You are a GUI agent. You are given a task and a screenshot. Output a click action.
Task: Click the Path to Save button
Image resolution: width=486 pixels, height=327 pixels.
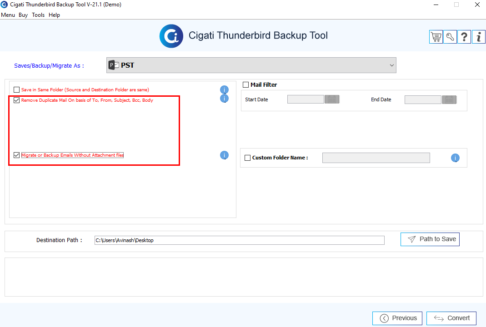(430, 239)
